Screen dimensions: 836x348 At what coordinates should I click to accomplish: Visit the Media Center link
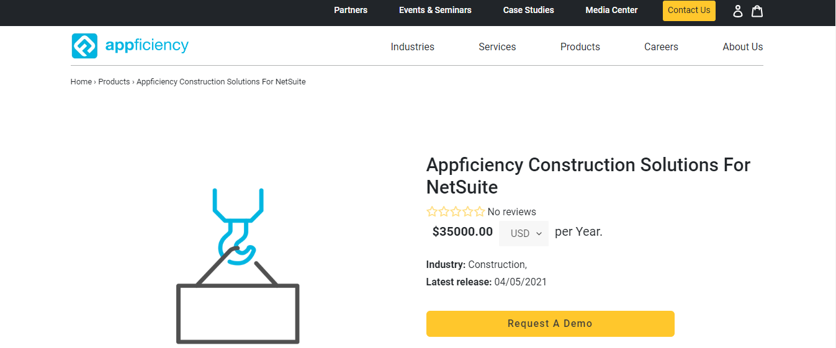pyautogui.click(x=611, y=10)
